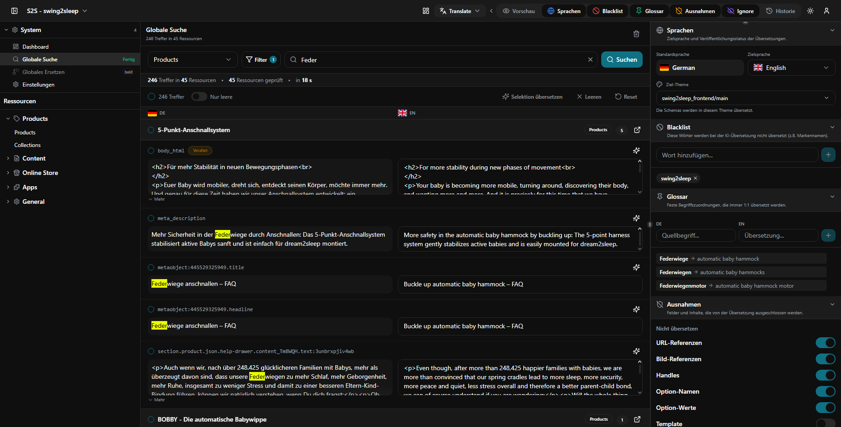
Task: Expand the Online Store tree node
Action: coord(8,173)
